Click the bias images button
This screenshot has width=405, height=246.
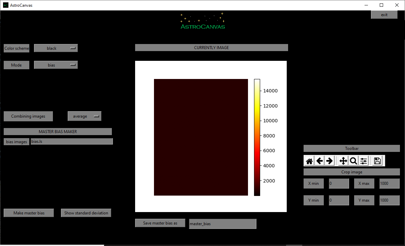click(17, 141)
